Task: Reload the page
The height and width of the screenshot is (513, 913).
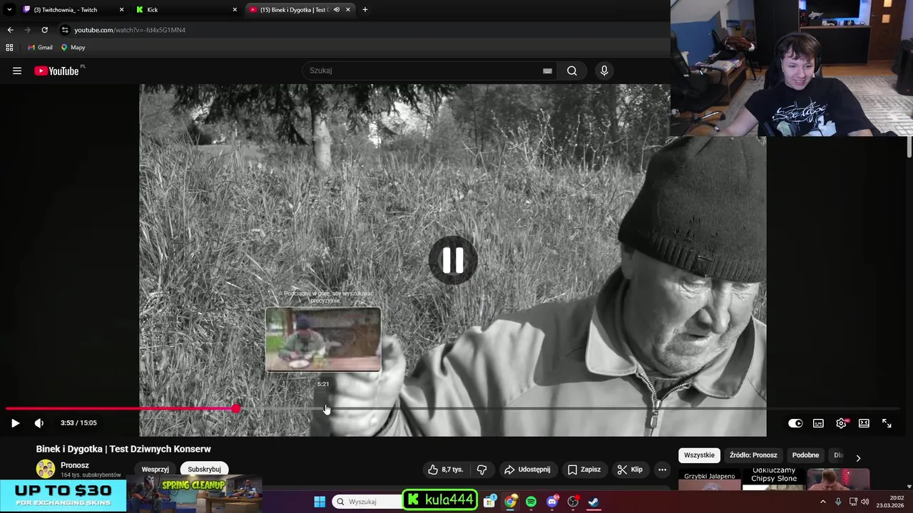Action: click(x=44, y=30)
